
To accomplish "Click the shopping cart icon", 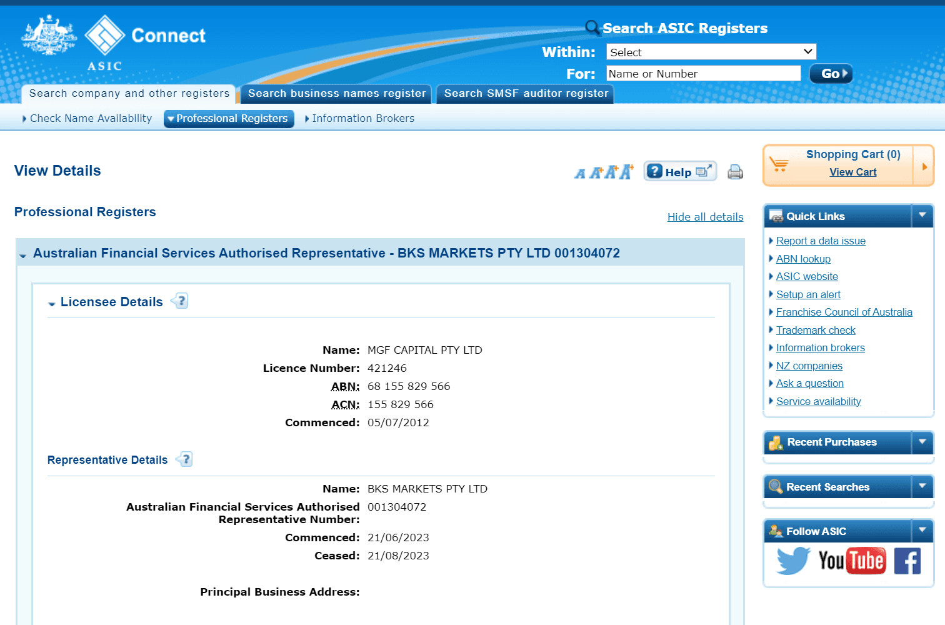I will [779, 164].
